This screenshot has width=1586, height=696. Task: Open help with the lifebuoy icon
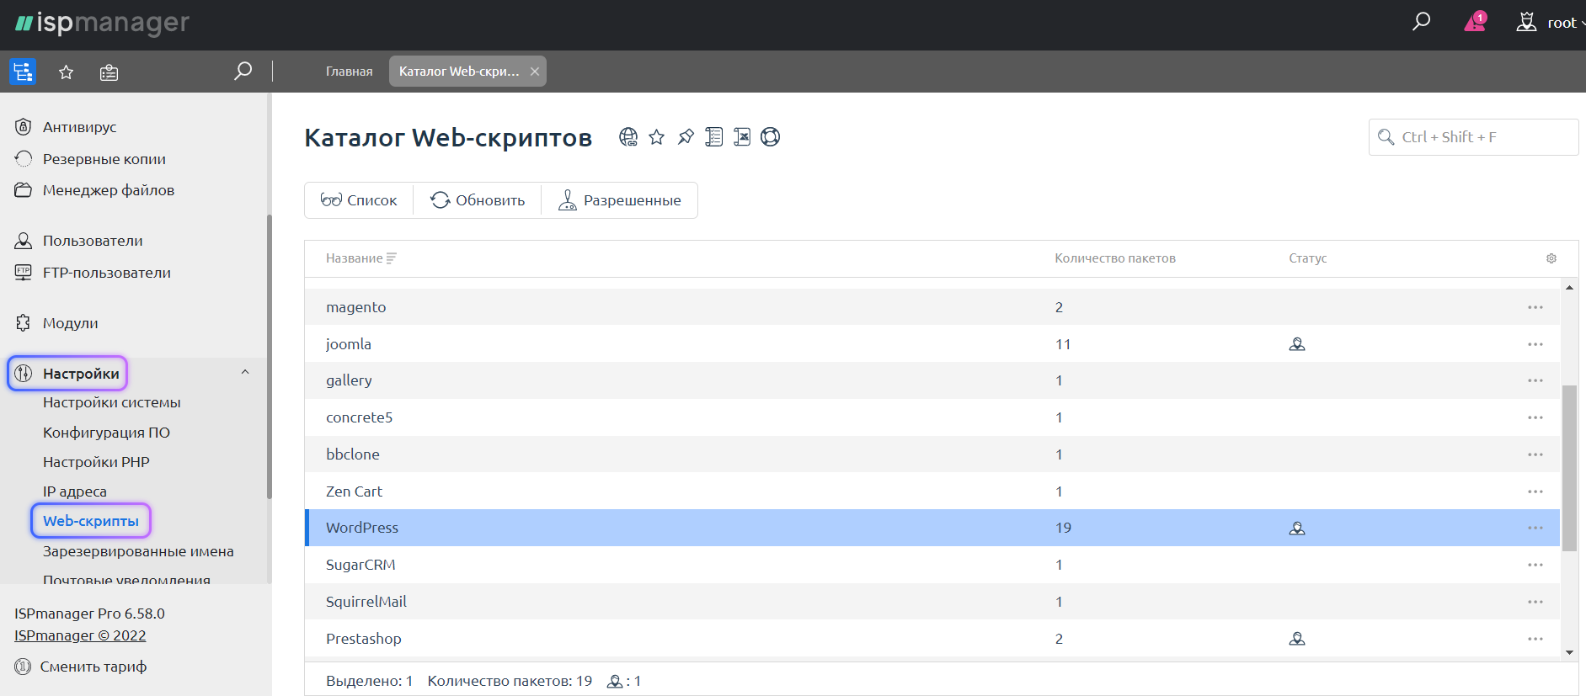[770, 137]
